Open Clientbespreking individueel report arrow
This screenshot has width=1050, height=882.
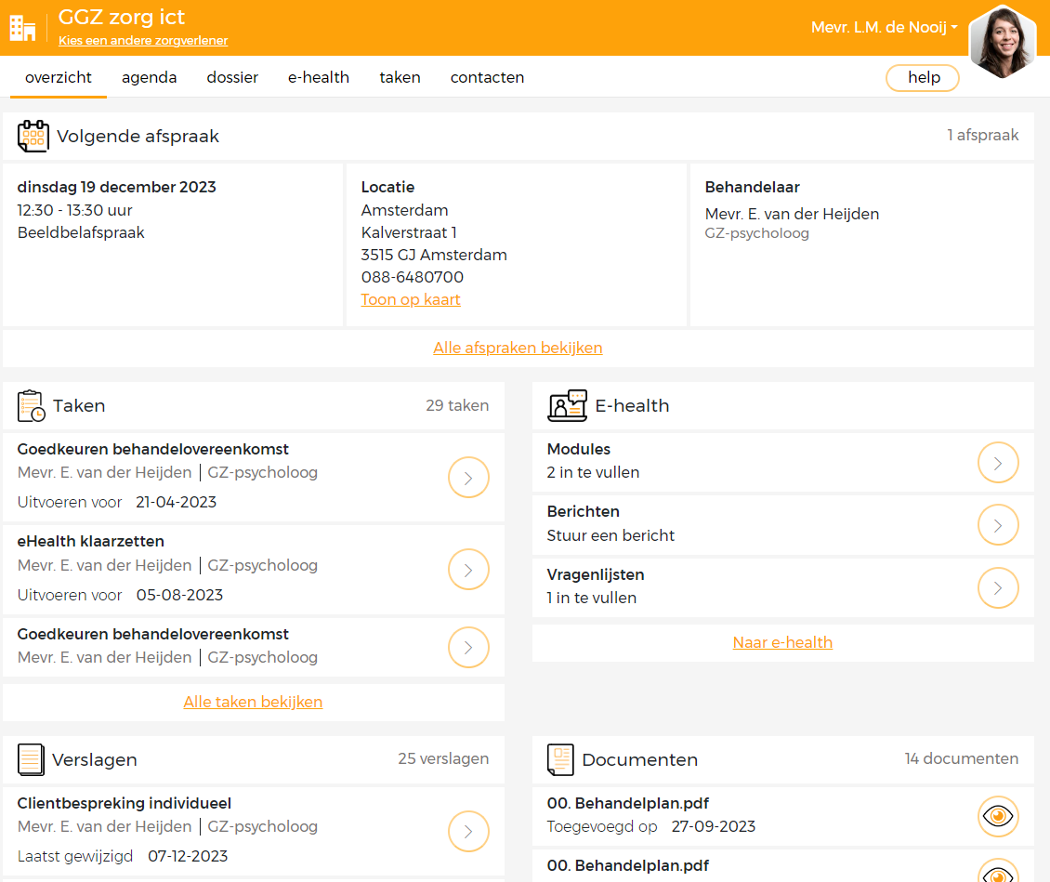pyautogui.click(x=468, y=831)
